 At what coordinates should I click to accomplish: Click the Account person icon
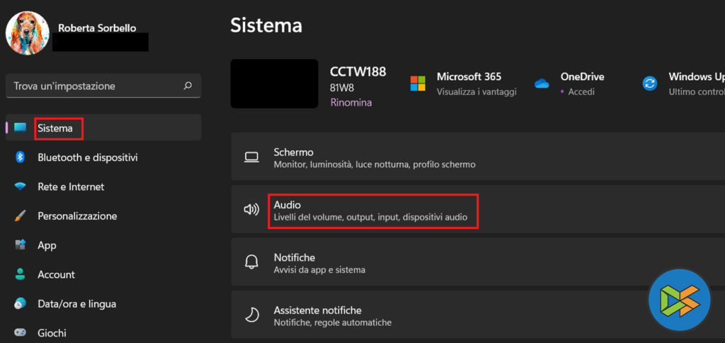tap(21, 274)
